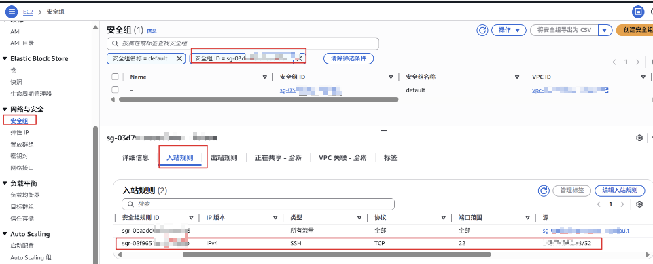Open source security group link ending default

[x=586, y=230]
